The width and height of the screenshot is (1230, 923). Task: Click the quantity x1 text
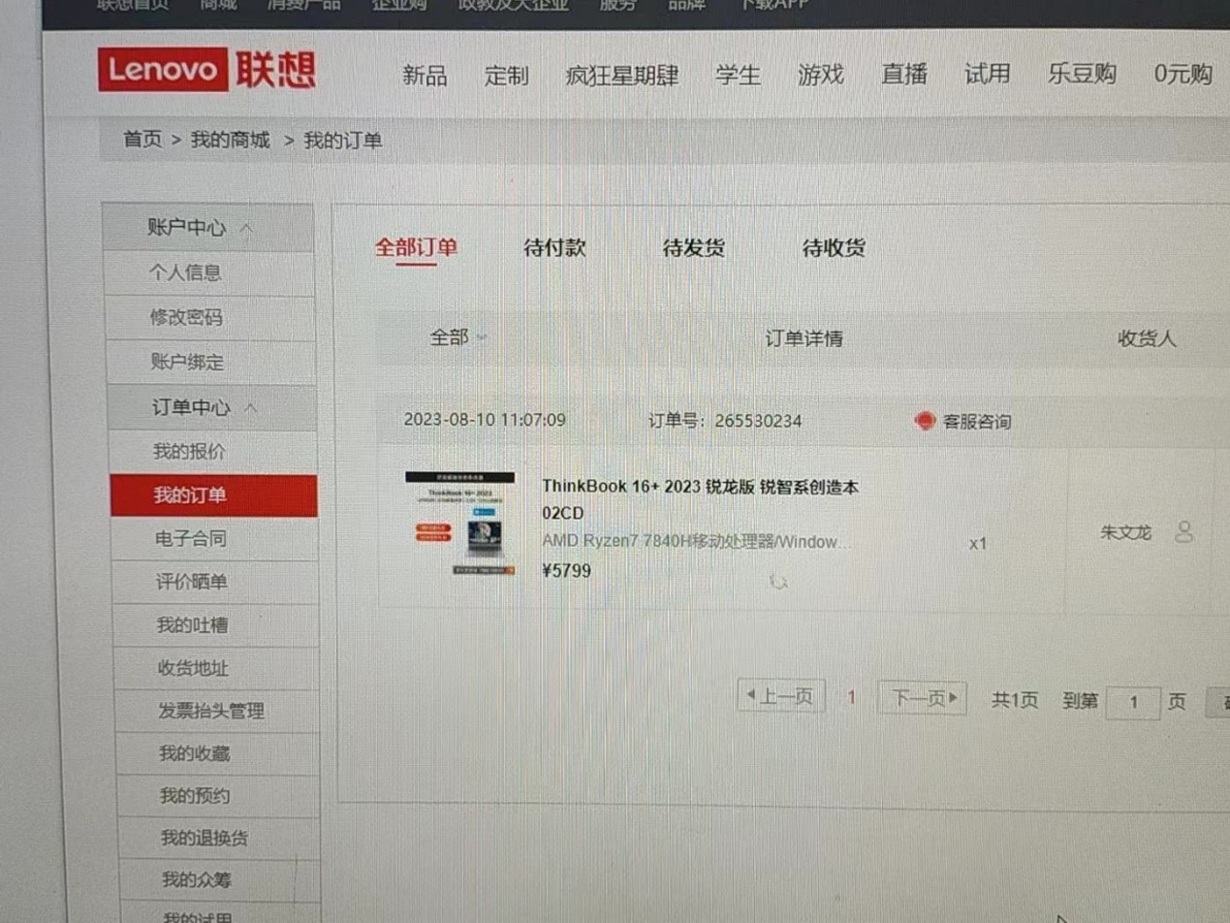[978, 544]
